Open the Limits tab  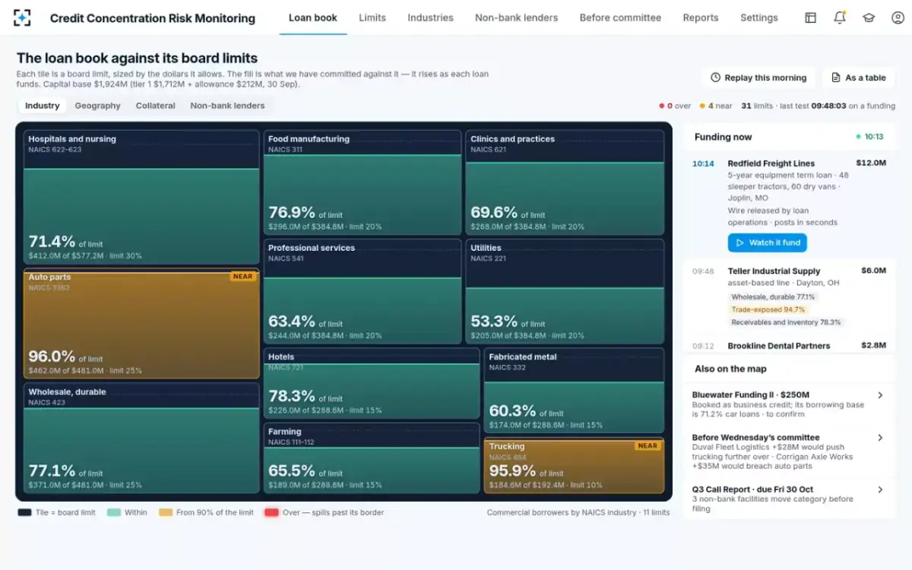pos(372,17)
